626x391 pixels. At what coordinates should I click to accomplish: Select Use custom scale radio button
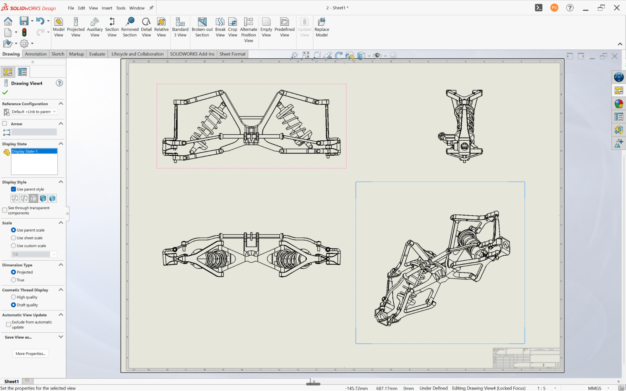point(13,246)
